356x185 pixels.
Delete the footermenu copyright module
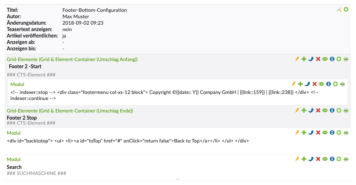(x=314, y=84)
